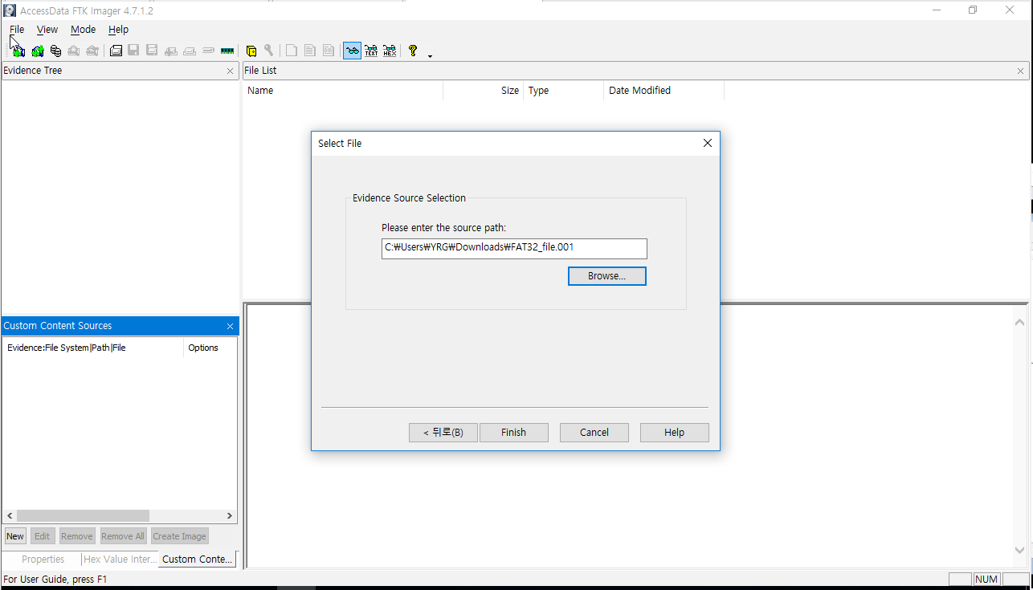Click the Export File Hash List icon
The width and height of the screenshot is (1033, 590).
click(310, 51)
